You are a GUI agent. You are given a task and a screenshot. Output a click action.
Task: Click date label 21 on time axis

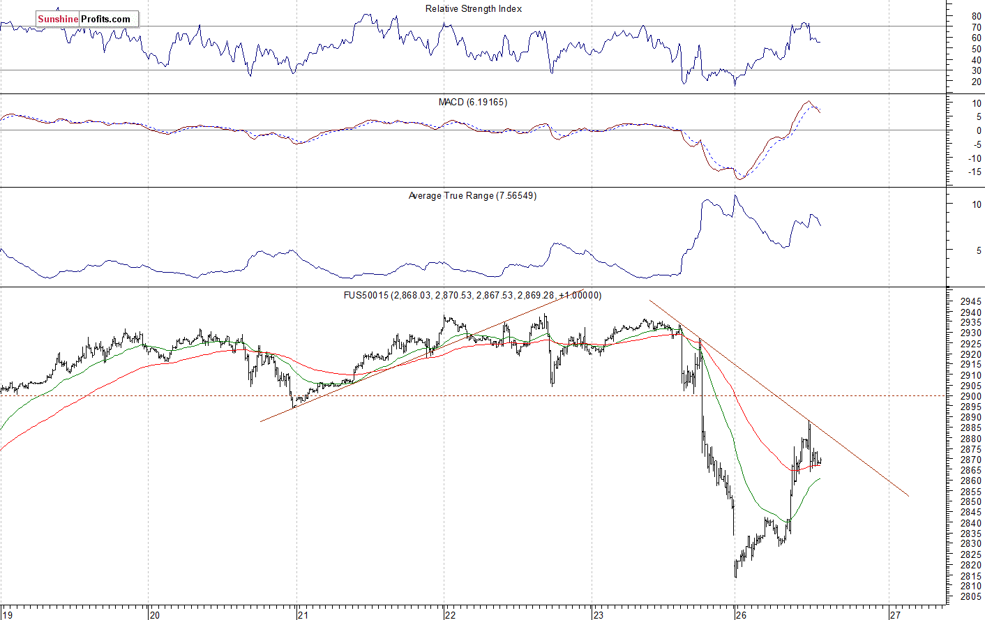coord(303,615)
